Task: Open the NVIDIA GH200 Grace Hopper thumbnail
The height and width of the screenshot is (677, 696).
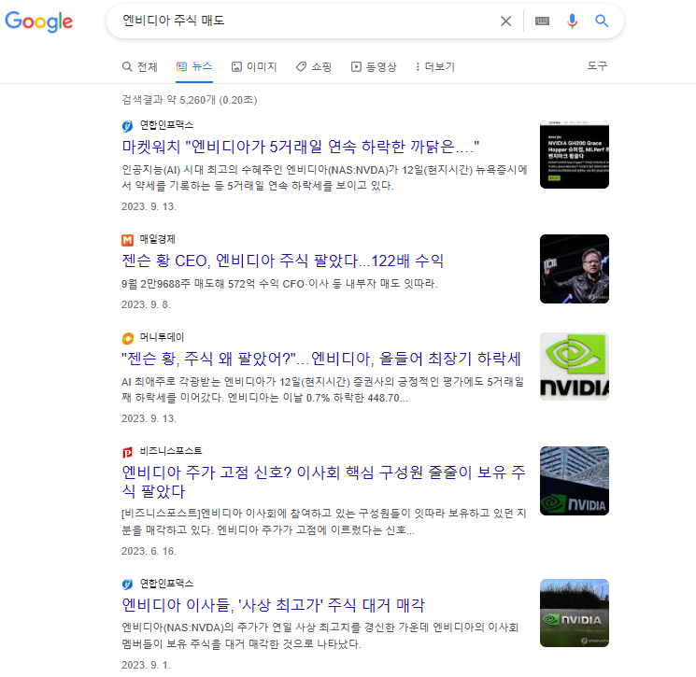Action: [575, 154]
